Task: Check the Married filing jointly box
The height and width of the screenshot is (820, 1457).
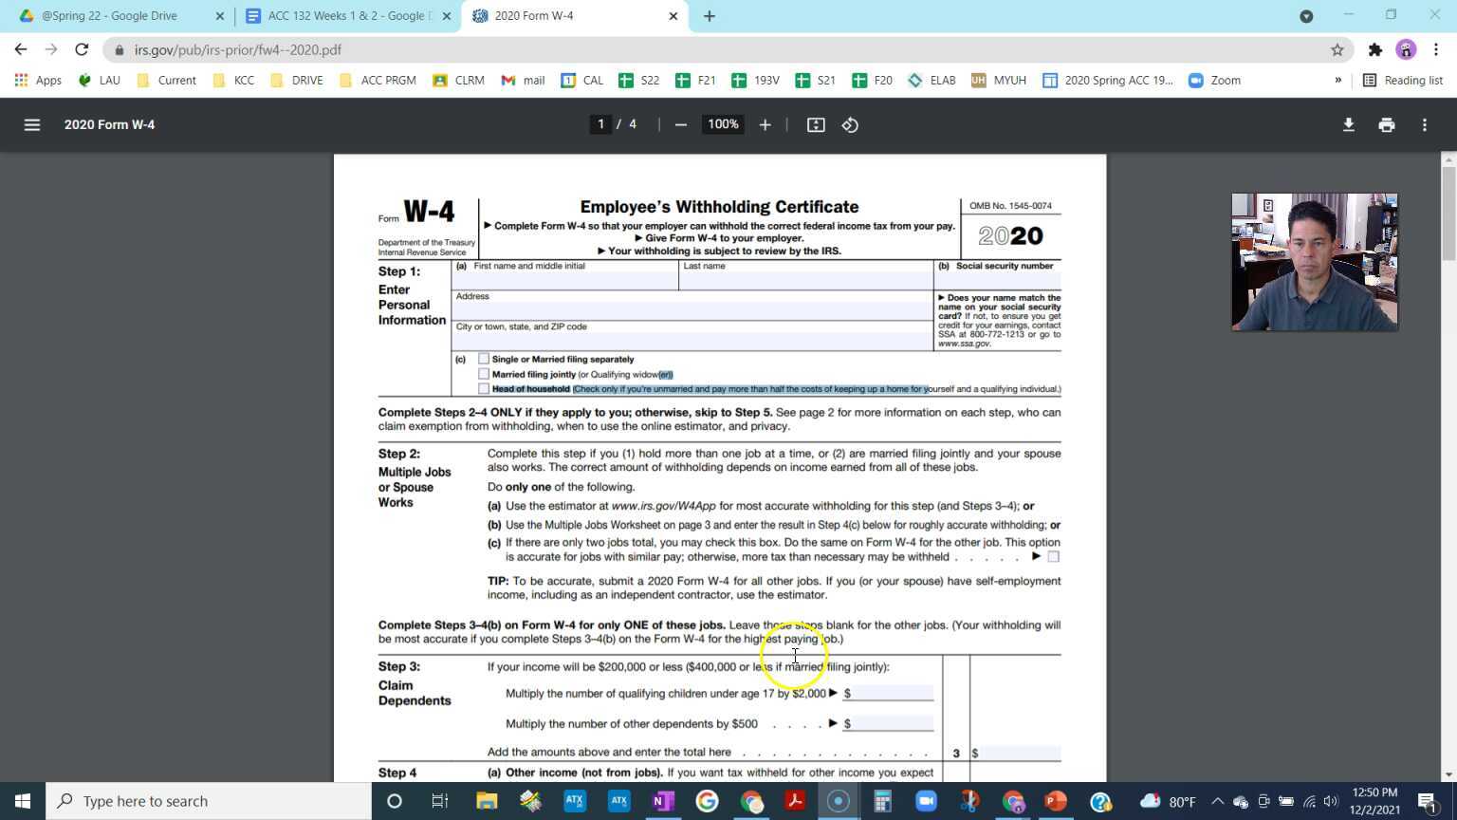Action: pyautogui.click(x=484, y=374)
